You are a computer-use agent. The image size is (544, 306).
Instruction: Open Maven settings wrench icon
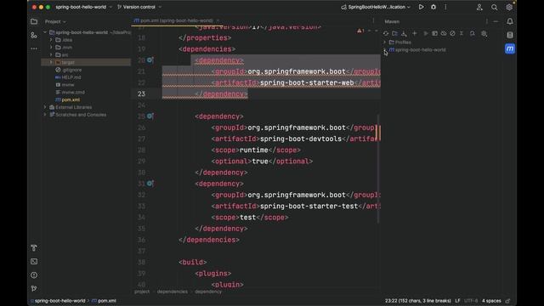click(484, 33)
